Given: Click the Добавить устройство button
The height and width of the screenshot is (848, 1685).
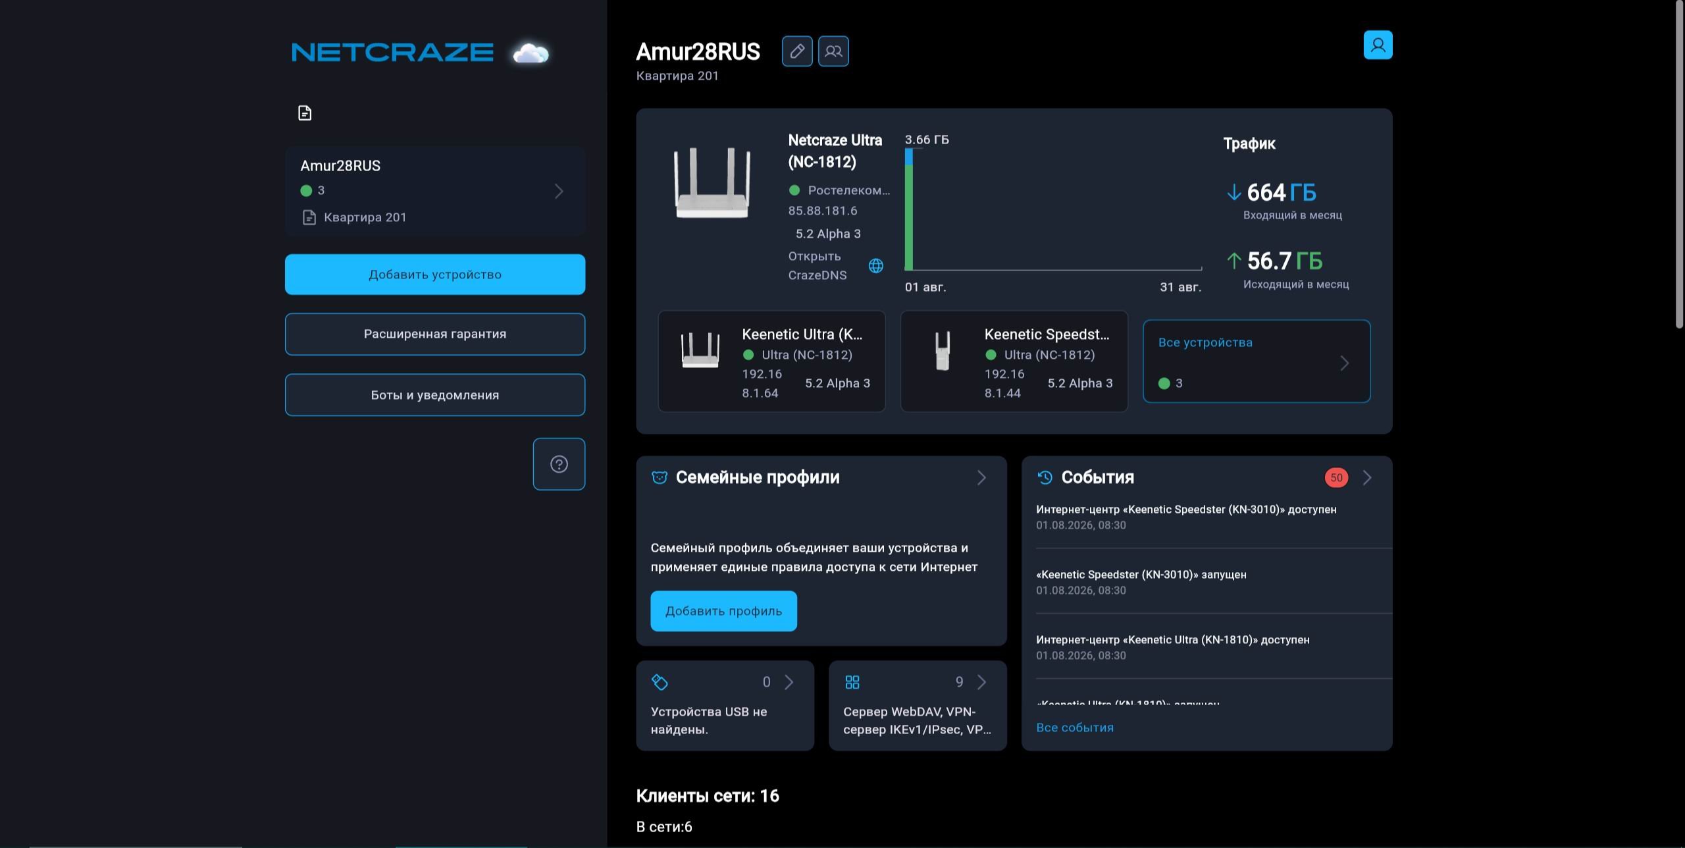Looking at the screenshot, I should (435, 275).
